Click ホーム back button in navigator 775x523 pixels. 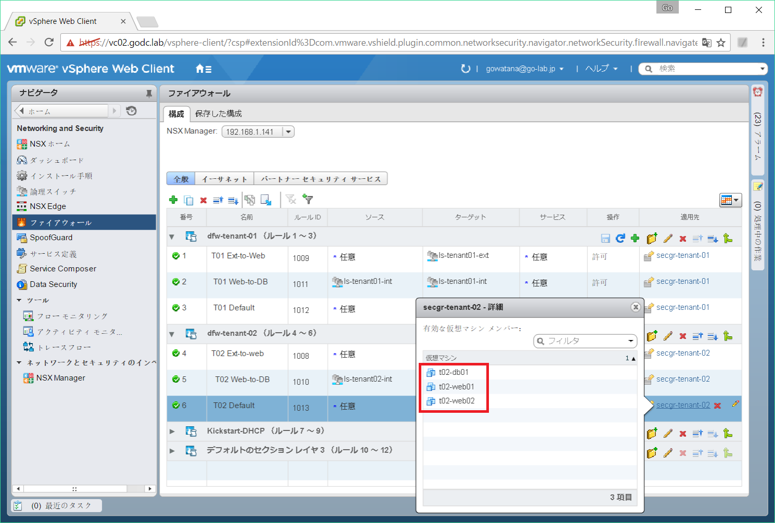pos(61,111)
